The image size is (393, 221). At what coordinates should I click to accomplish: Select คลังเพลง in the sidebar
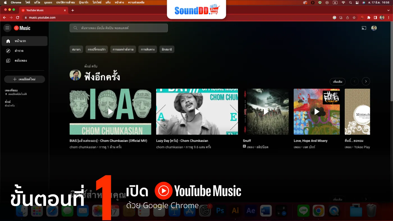[x=24, y=61]
